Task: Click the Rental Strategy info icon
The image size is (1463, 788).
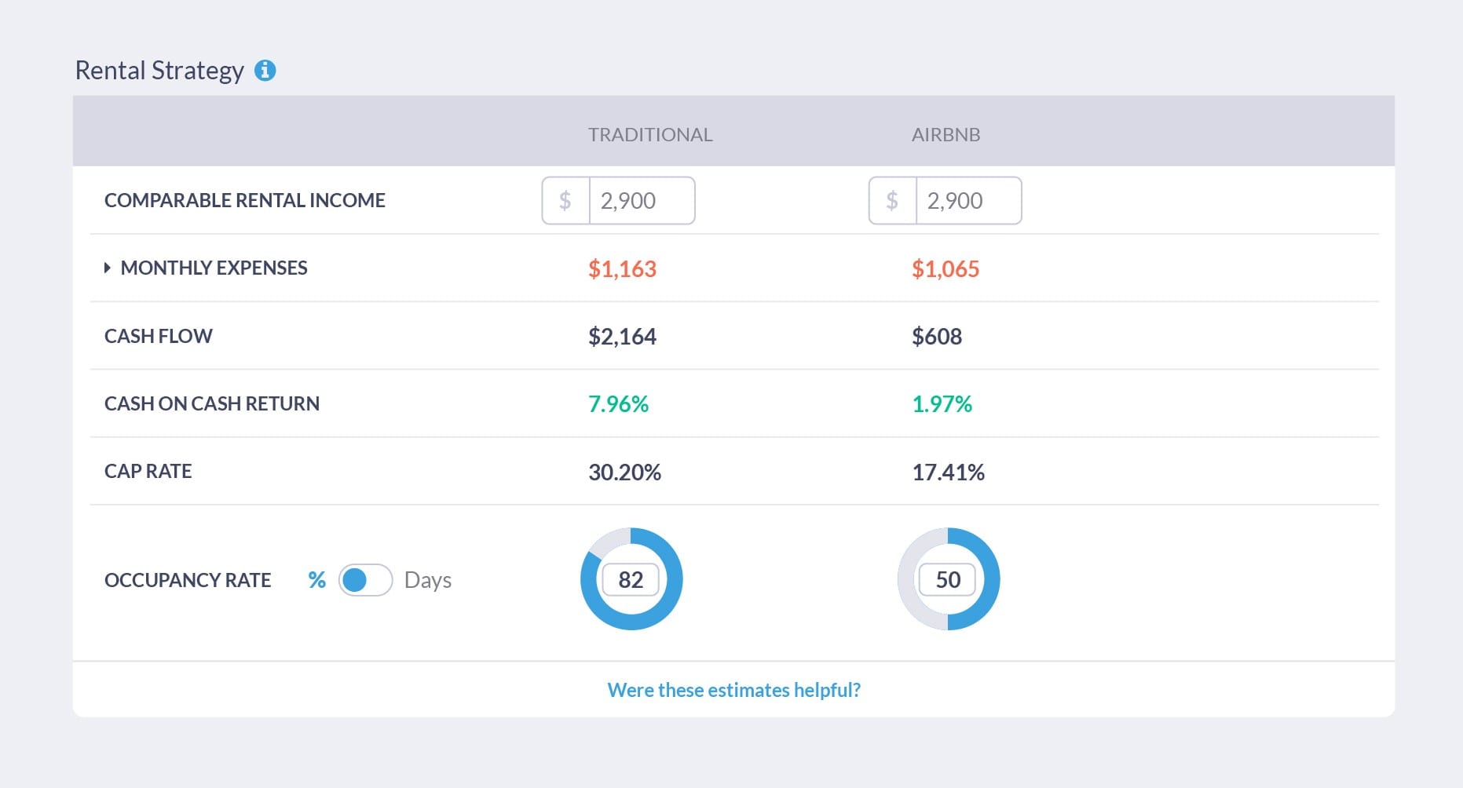Action: point(265,71)
